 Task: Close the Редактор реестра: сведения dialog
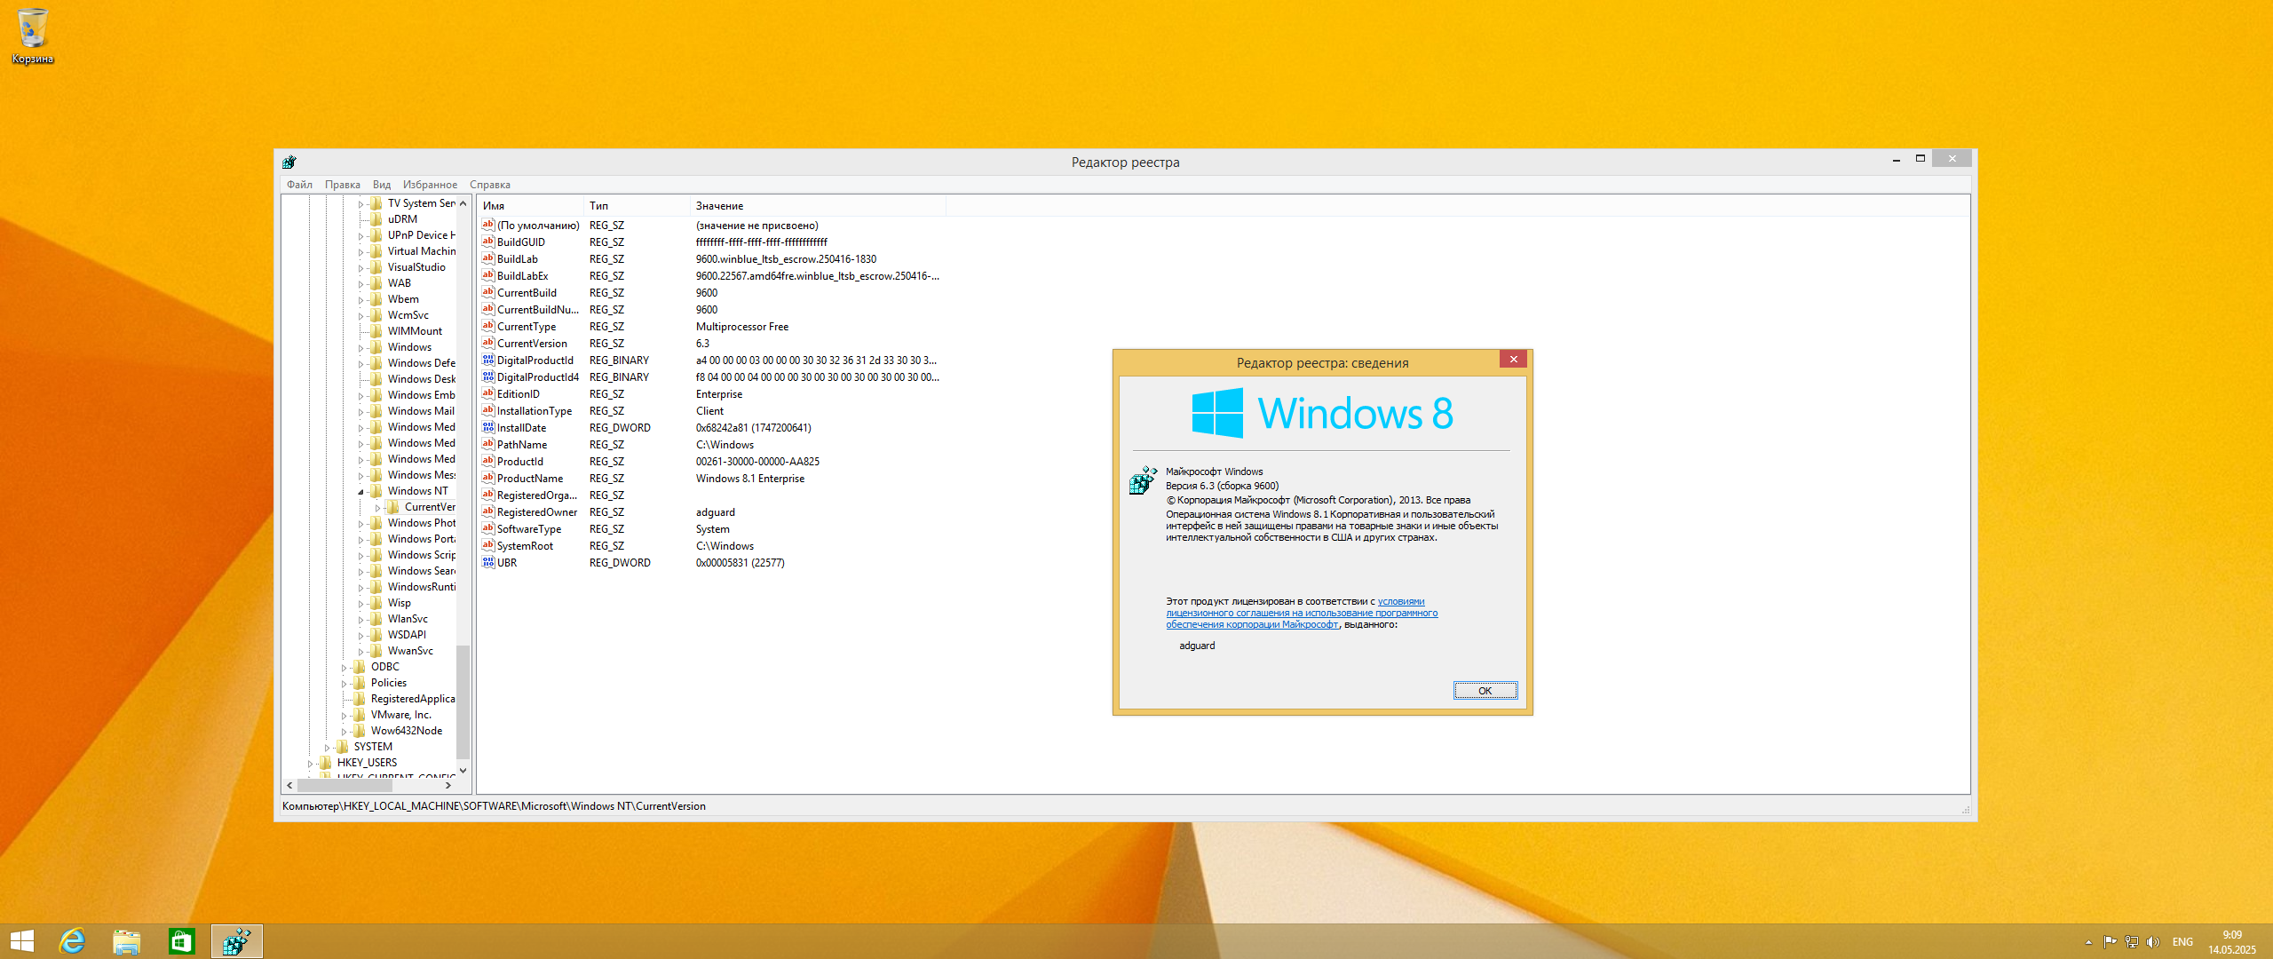point(1514,359)
